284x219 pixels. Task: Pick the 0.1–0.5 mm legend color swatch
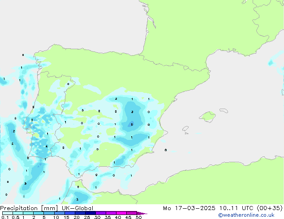tap(8, 213)
